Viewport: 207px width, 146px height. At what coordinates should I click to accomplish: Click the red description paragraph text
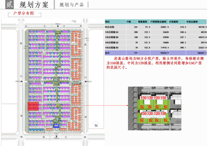pos(156,63)
